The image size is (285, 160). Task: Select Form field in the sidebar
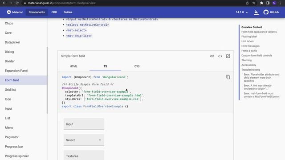point(24,80)
